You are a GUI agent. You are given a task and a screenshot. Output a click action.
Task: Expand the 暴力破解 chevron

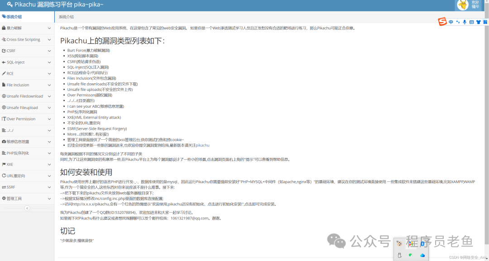pyautogui.click(x=49, y=28)
